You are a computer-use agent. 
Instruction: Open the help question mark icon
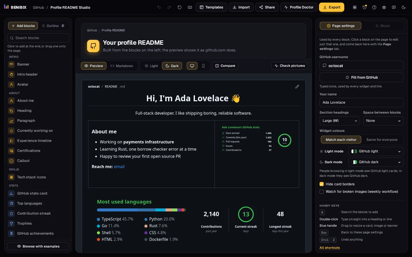[374, 7]
